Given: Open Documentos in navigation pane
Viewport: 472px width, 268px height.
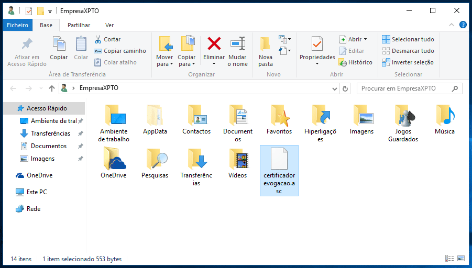Looking at the screenshot, I should pos(50,146).
